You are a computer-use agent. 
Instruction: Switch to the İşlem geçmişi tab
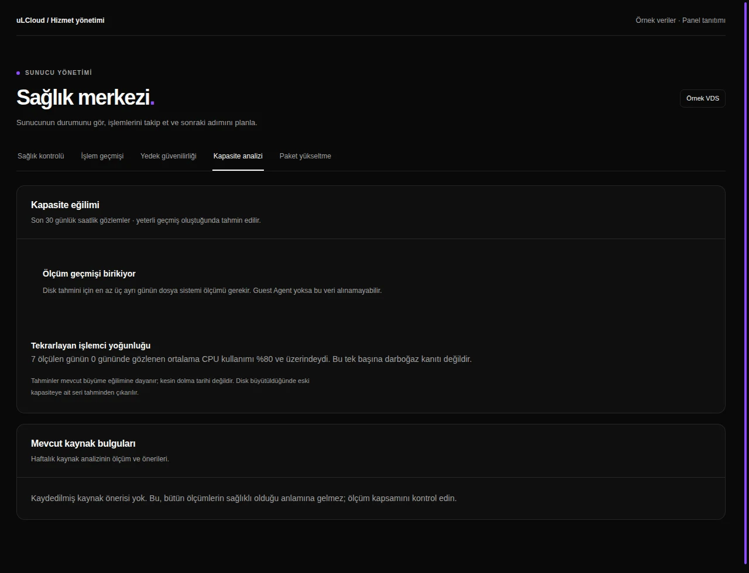102,156
